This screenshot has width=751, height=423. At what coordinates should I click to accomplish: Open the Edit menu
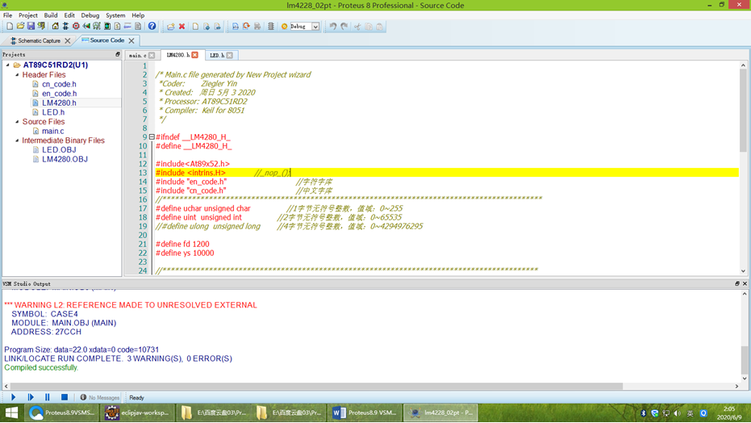point(69,15)
